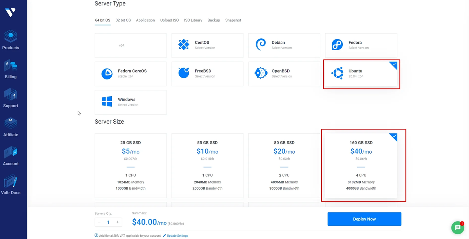The image size is (469, 239).
Task: Click the CentOS logo icon
Action: click(184, 45)
